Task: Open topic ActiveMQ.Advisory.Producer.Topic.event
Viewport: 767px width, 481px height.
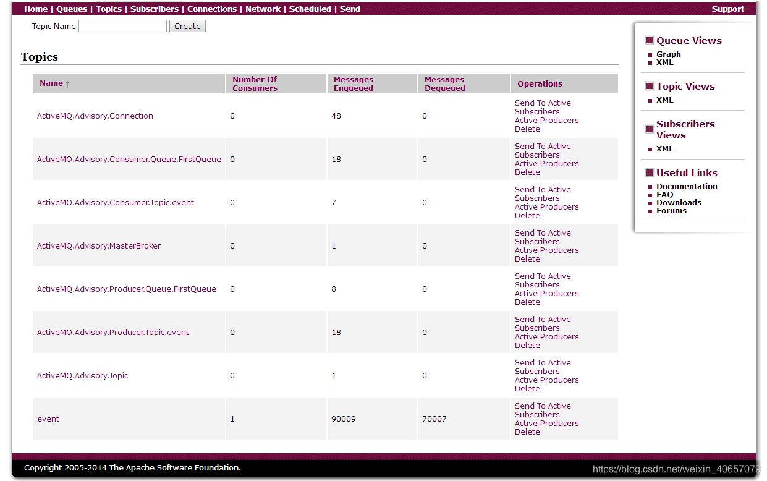Action: (x=113, y=332)
